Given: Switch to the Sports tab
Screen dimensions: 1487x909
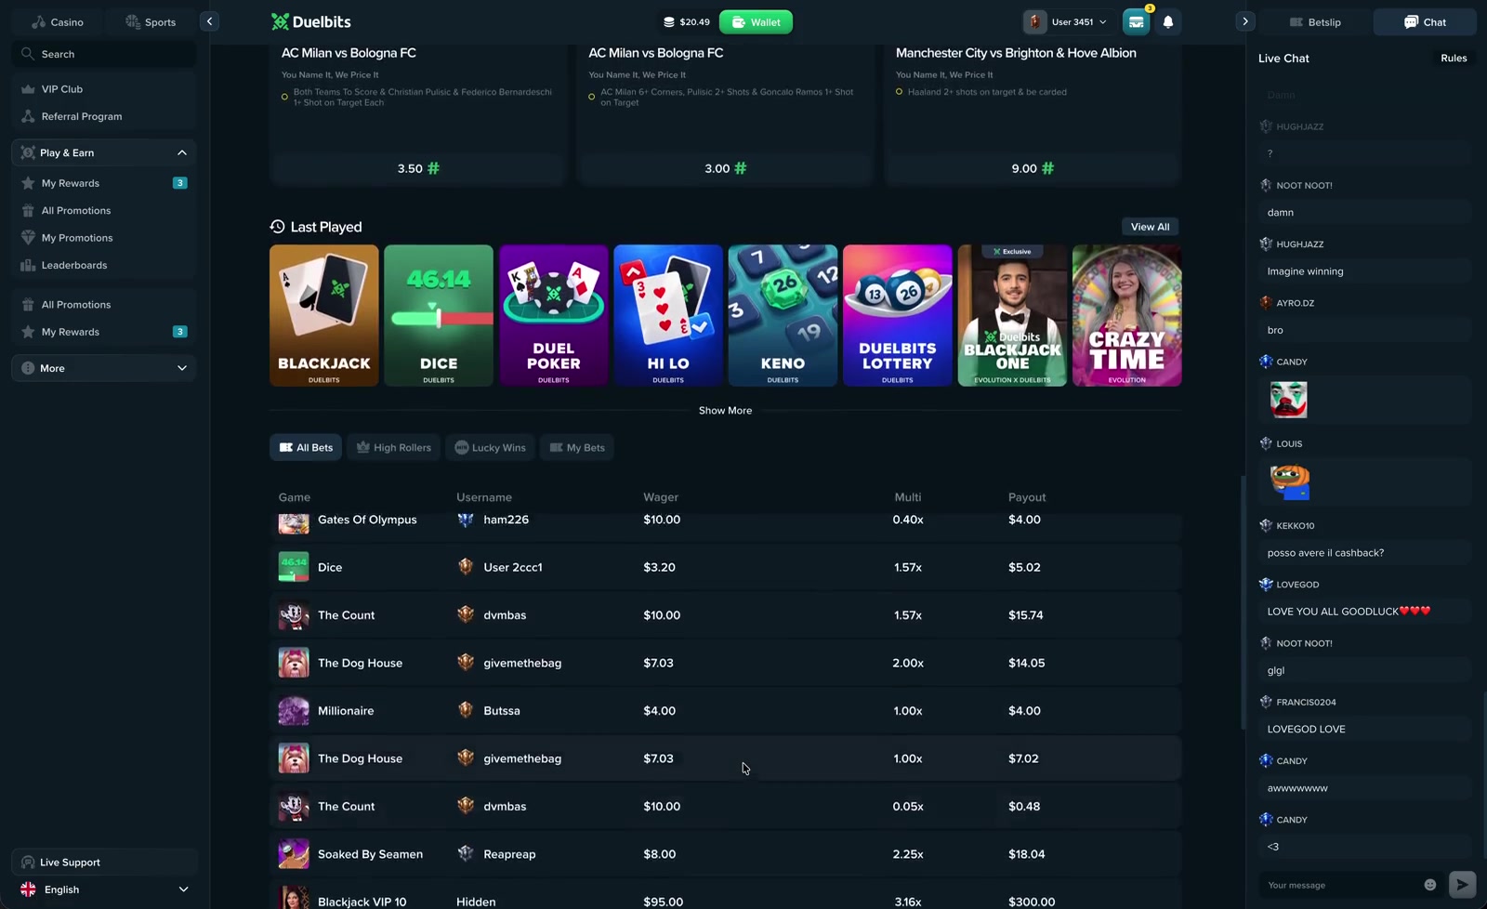Looking at the screenshot, I should [x=150, y=21].
